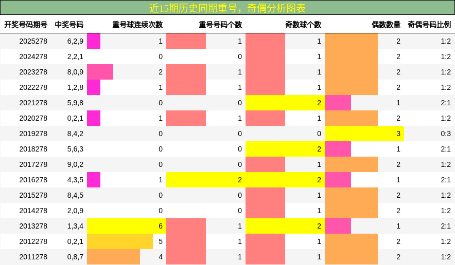Click the green chart title banner
This screenshot has height=265, width=455.
coord(227,8)
